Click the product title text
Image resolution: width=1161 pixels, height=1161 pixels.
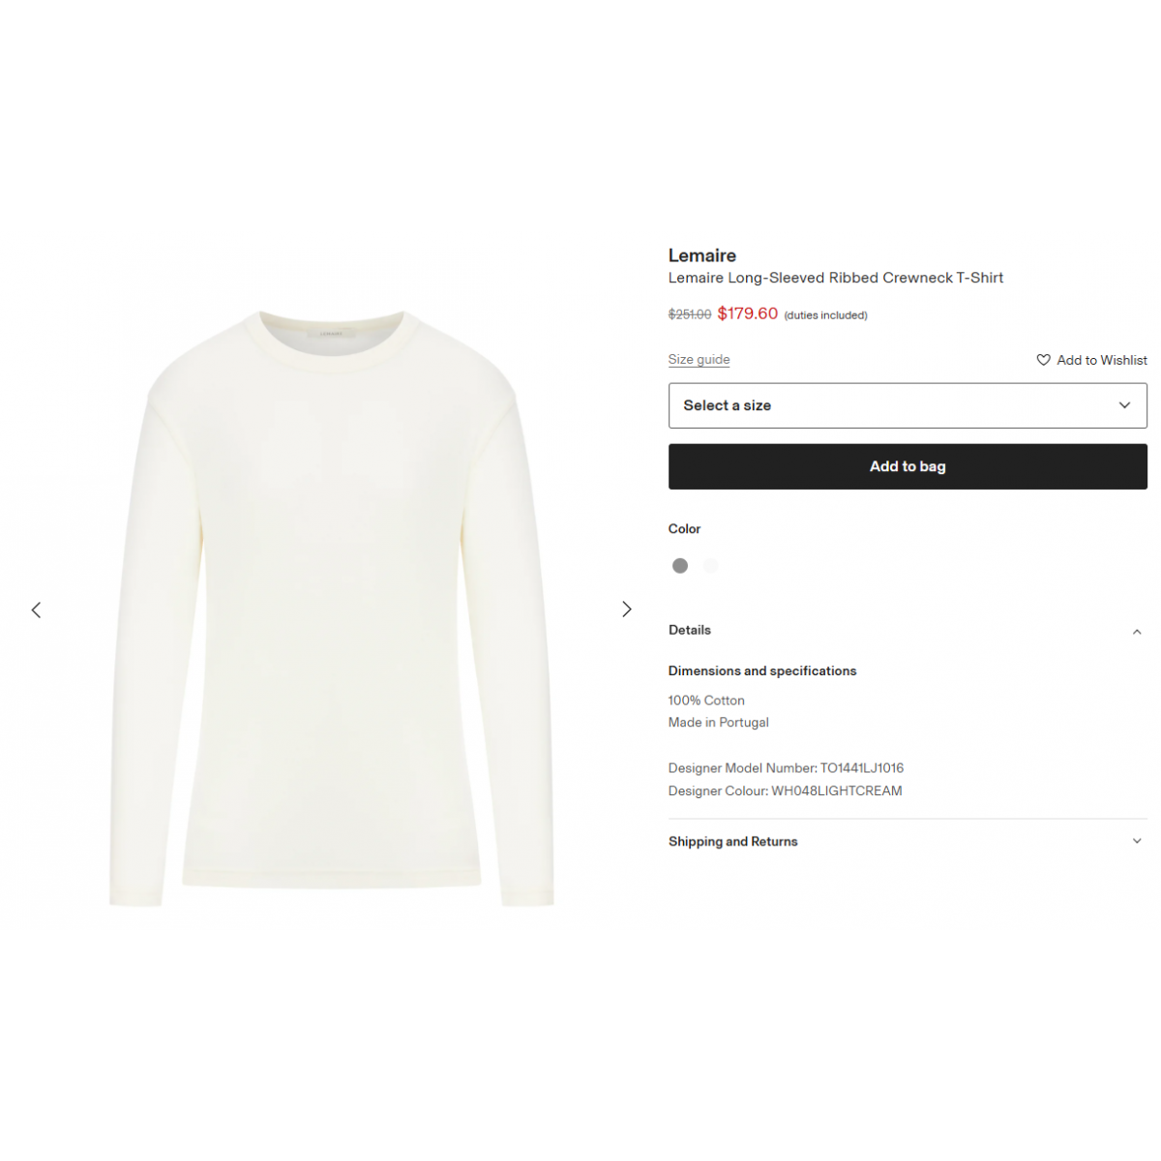click(x=836, y=278)
